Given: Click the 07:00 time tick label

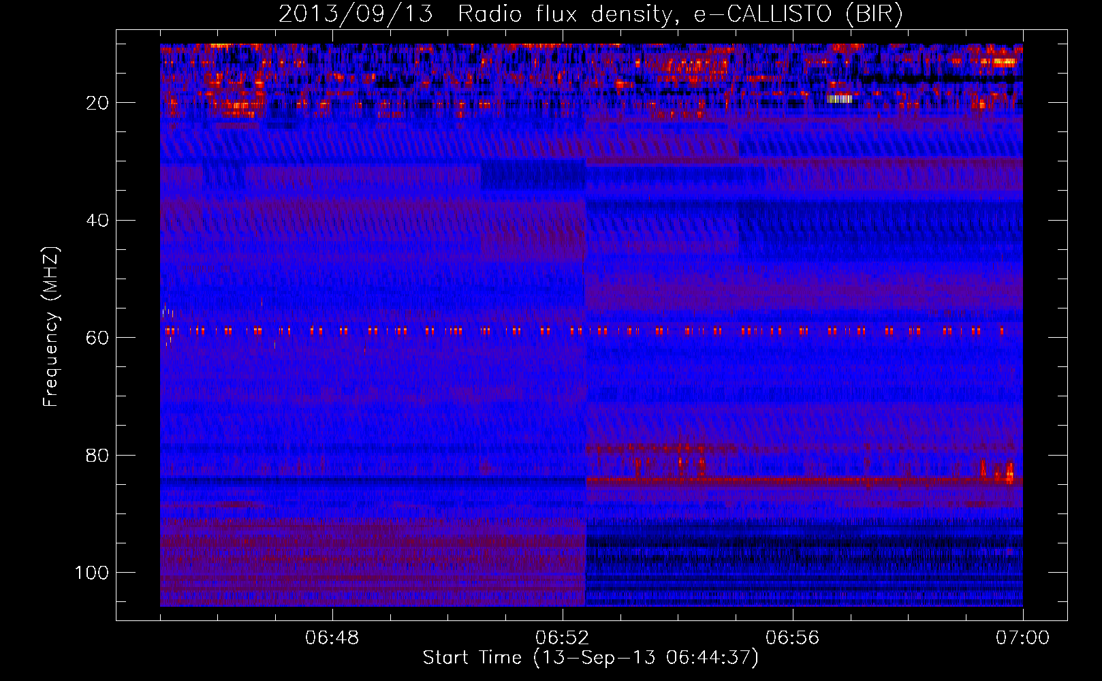Looking at the screenshot, I should (1022, 638).
